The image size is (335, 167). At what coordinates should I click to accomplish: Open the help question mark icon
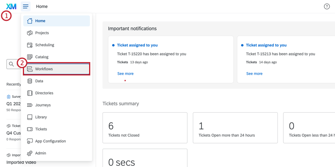pos(327,7)
